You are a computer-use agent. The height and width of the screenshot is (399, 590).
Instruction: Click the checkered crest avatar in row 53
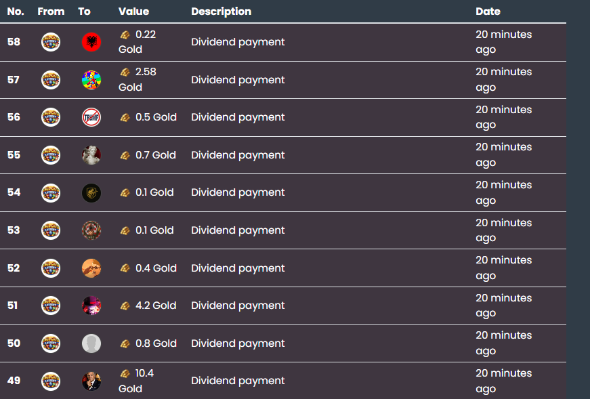(x=91, y=230)
